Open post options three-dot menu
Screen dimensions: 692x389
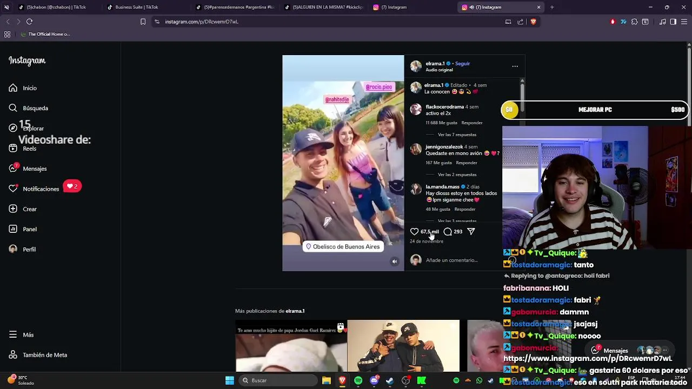[515, 66]
